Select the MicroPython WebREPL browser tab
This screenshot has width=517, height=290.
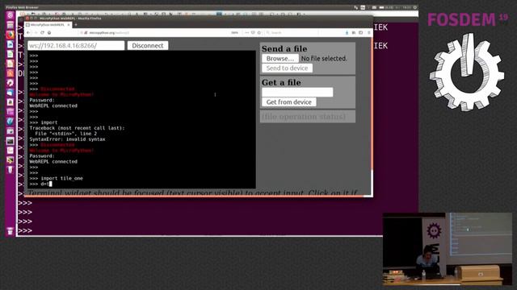(x=48, y=25)
